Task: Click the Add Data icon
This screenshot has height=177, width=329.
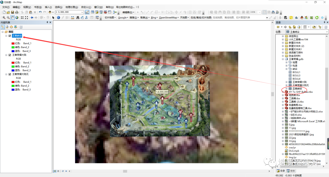Action: pyautogui.click(x=50, y=12)
